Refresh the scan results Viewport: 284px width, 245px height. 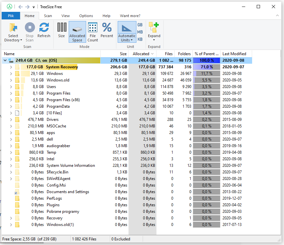point(44,30)
